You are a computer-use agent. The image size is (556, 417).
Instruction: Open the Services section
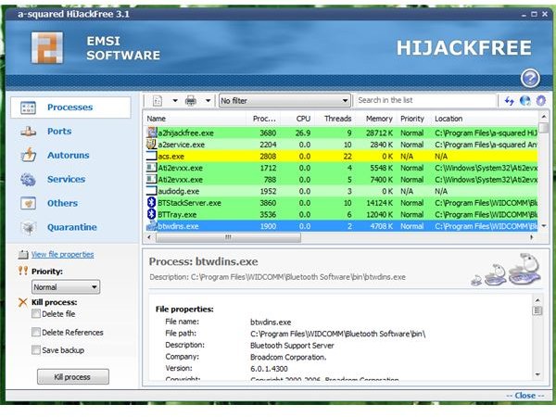pos(66,179)
